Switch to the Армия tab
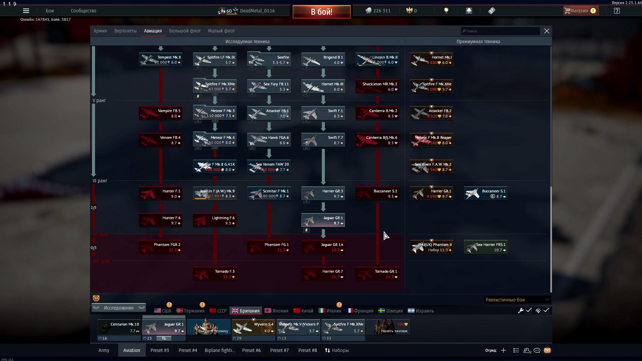The width and height of the screenshot is (642, 361). point(100,31)
